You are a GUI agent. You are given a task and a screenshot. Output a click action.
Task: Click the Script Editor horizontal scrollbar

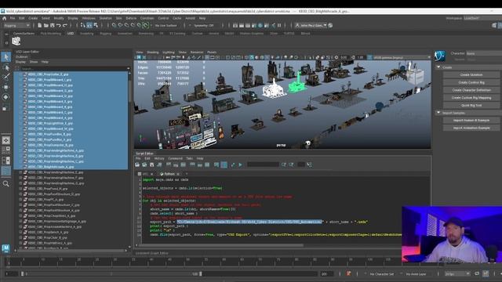click(x=221, y=245)
